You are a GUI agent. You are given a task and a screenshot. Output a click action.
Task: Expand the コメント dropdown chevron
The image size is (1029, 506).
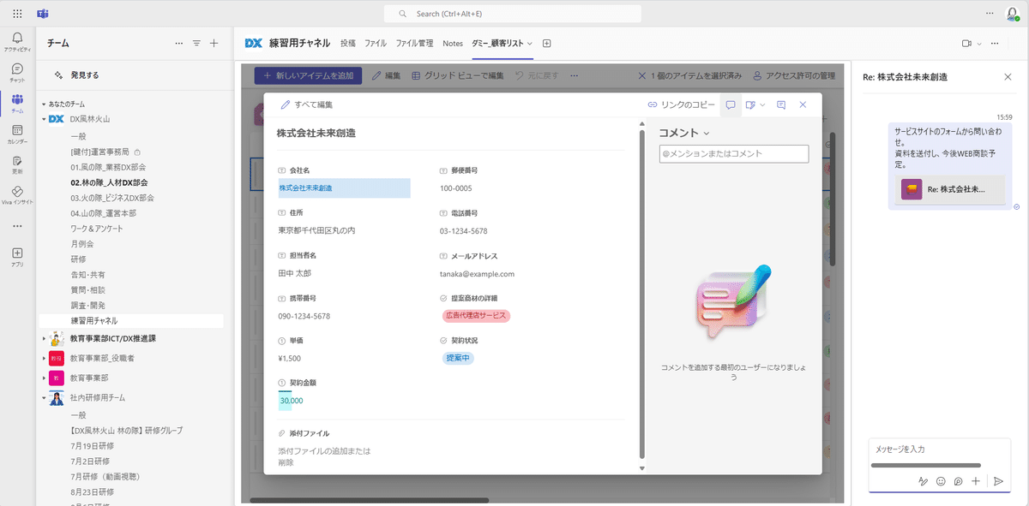[706, 133]
